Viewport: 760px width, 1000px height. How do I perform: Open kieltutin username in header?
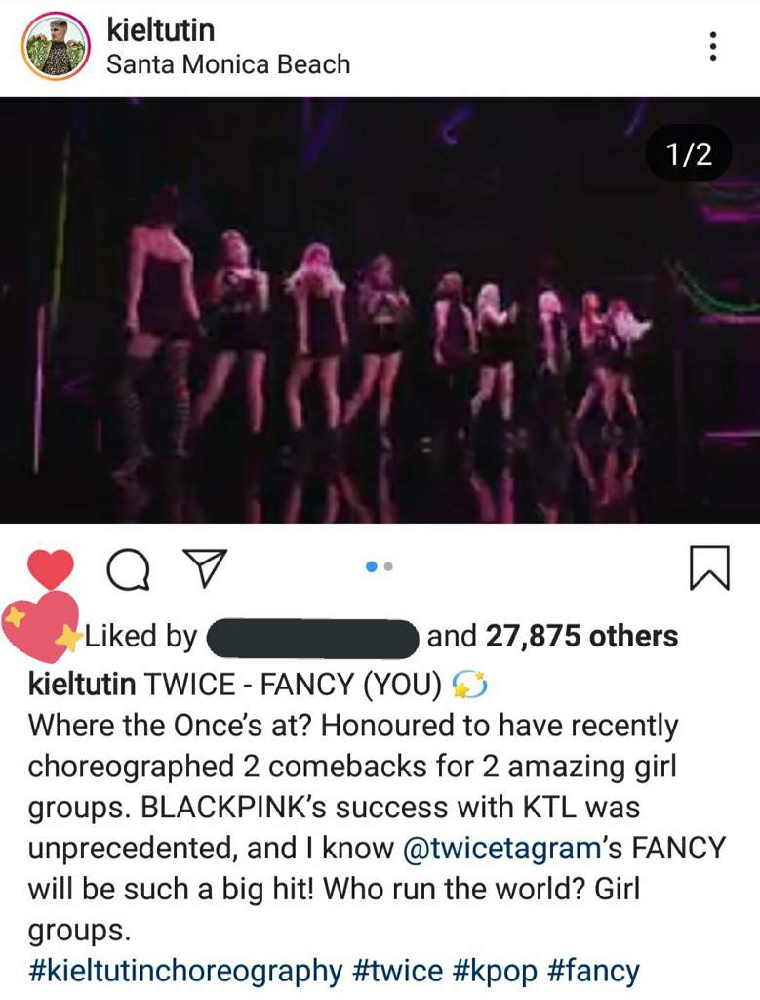[x=161, y=30]
